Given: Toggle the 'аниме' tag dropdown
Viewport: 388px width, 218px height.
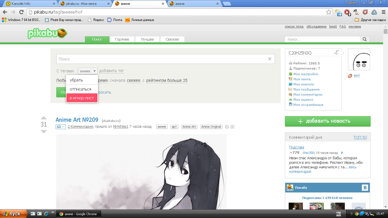Looking at the screenshot, I should (88, 71).
